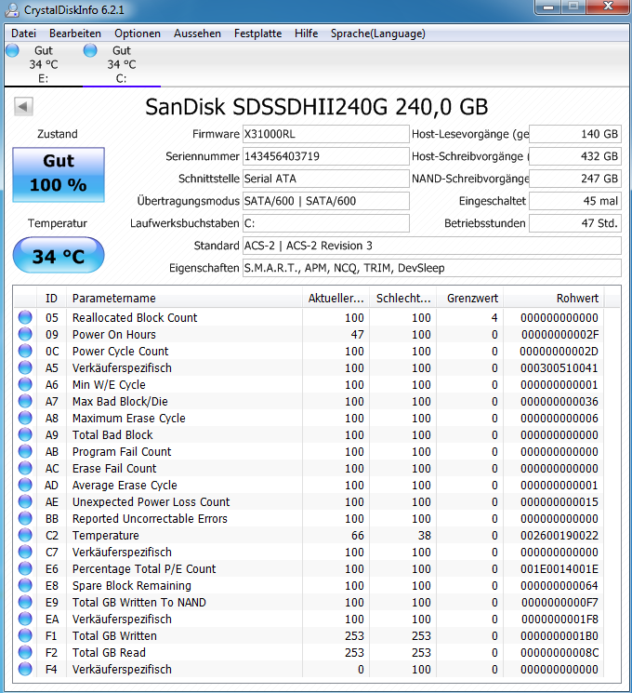The height and width of the screenshot is (693, 632).
Task: Select the Reallocated Block Count row text
Action: 135,318
